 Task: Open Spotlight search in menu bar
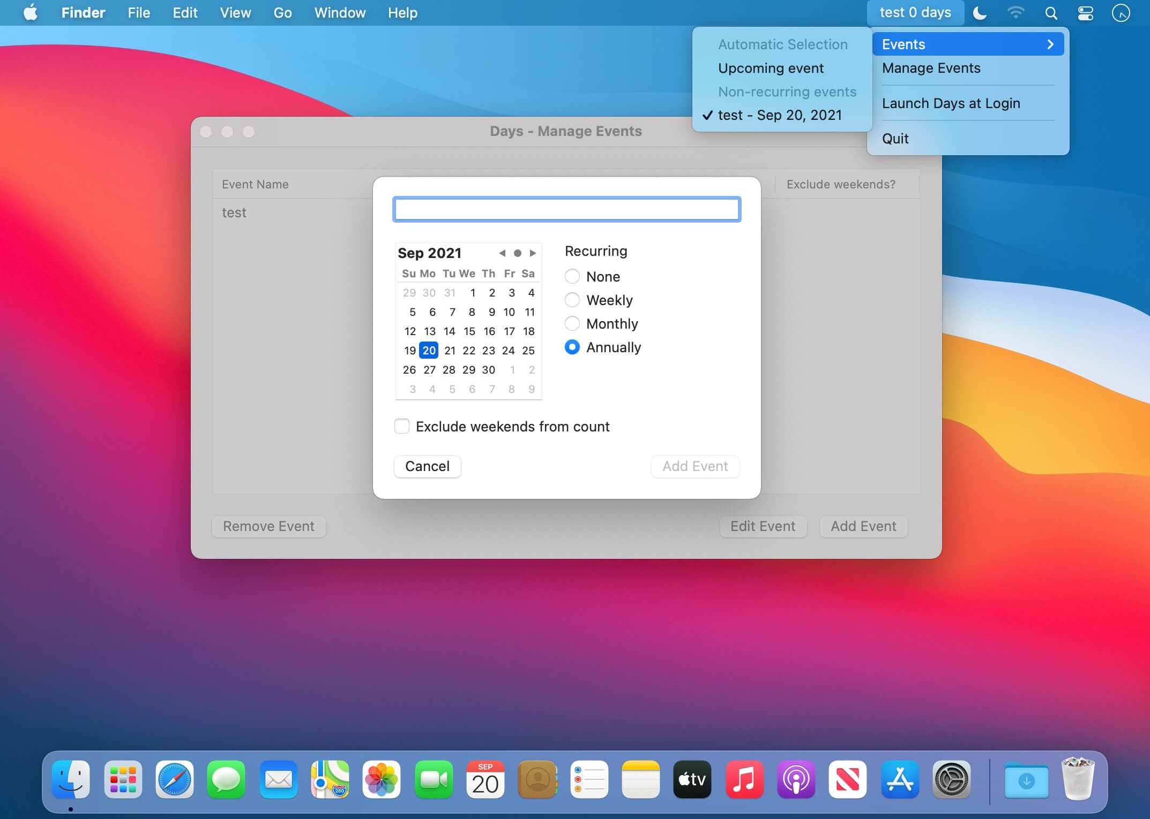(x=1051, y=13)
